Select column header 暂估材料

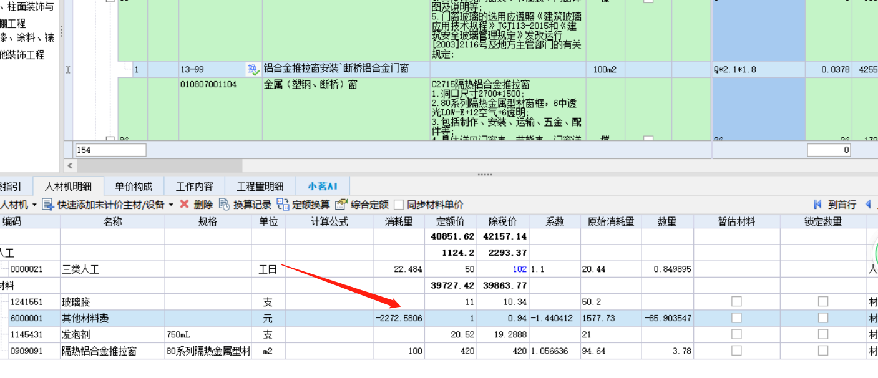click(x=736, y=221)
